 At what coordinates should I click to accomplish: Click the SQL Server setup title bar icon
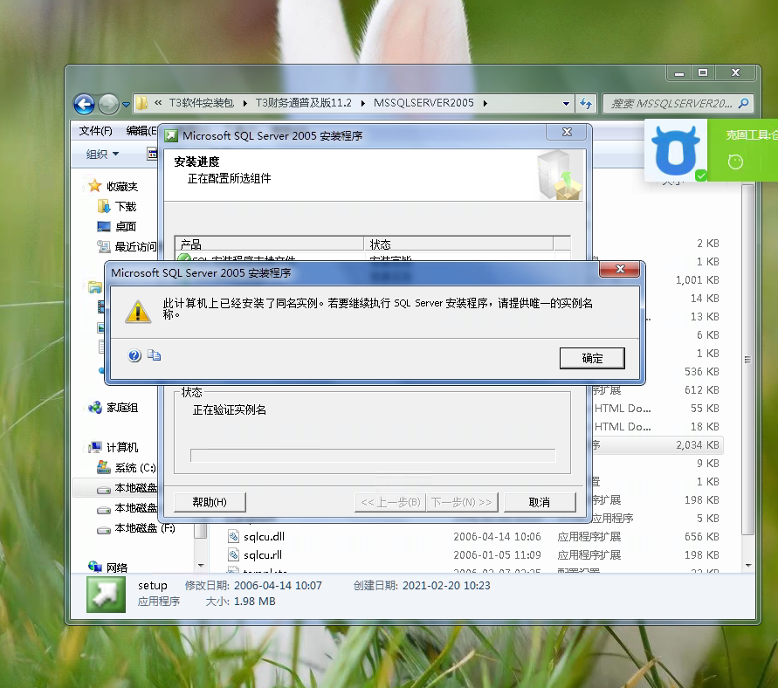click(172, 135)
